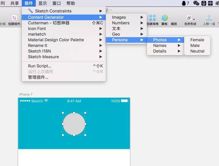
Task: Expand the Images submenu
Action: pyautogui.click(x=126, y=17)
